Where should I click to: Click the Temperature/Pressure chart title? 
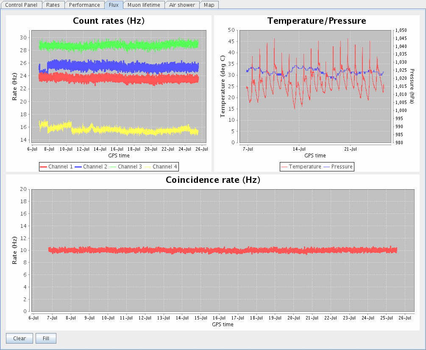317,21
